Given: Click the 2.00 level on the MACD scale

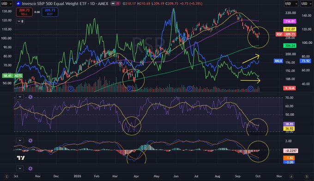Looking at the screenshot, I should (x=288, y=141).
